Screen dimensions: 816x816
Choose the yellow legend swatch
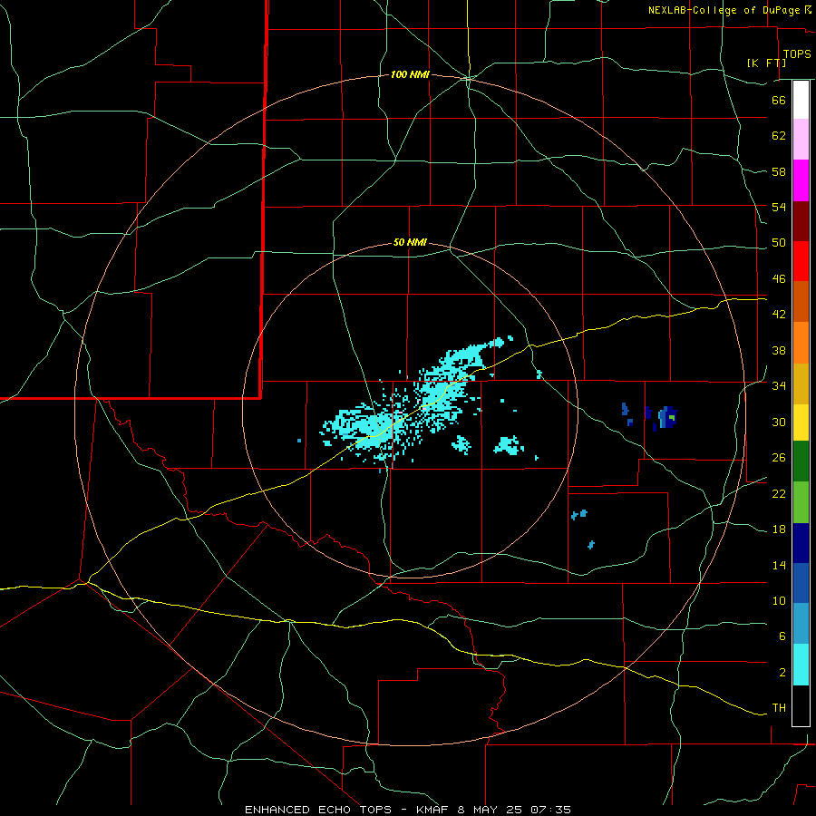point(801,423)
